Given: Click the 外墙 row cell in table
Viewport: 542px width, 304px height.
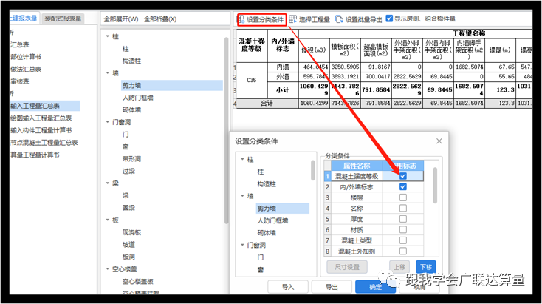Looking at the screenshot, I should (283, 76).
